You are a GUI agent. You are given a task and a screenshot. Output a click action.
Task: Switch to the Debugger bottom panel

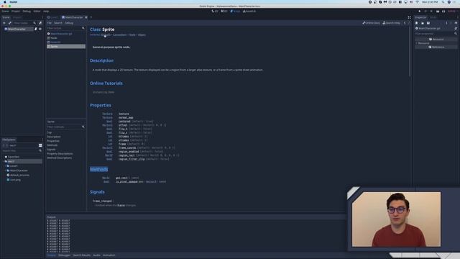pos(64,255)
